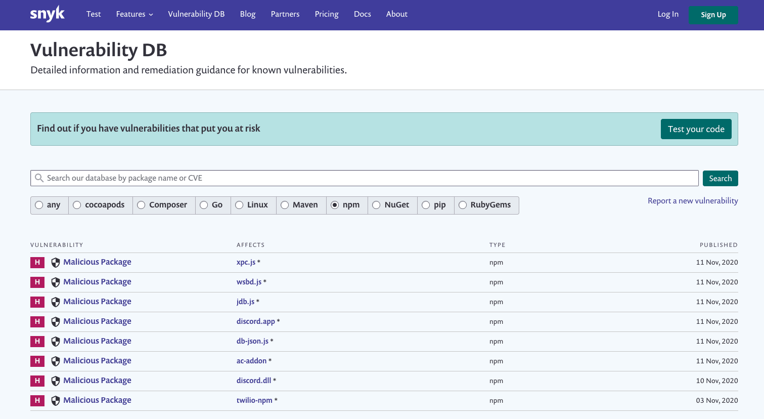The width and height of the screenshot is (764, 419).
Task: Click shield icon in twilio-npm row
Action: pyautogui.click(x=56, y=401)
